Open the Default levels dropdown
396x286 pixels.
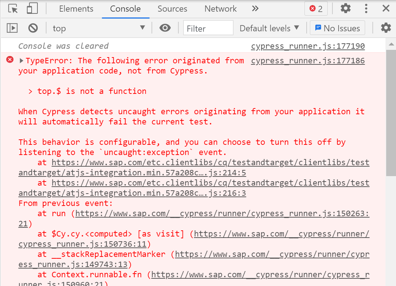tap(269, 28)
